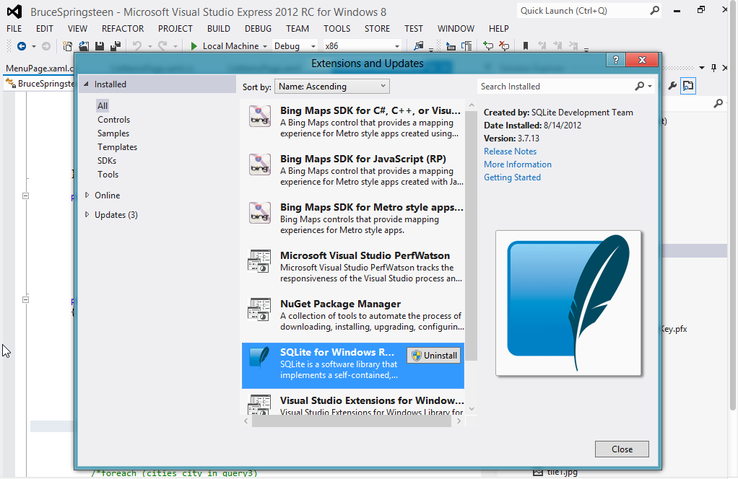Open the STORE menu
The width and height of the screenshot is (738, 479).
[x=377, y=29]
